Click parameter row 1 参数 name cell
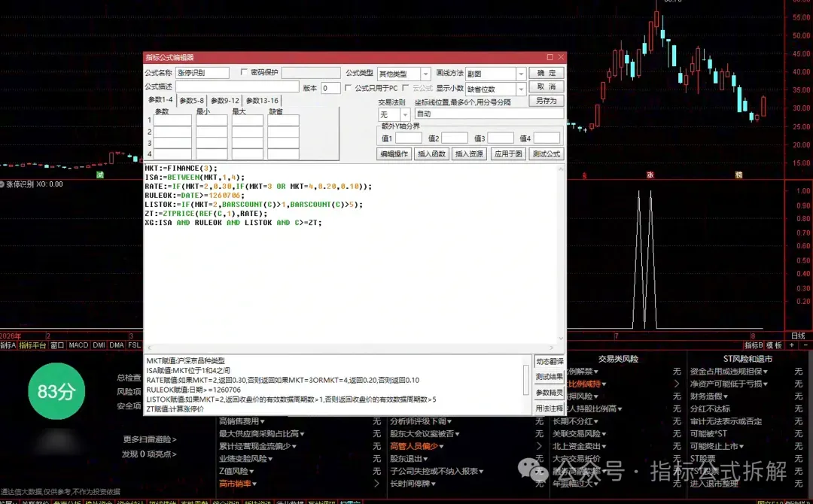 [x=172, y=120]
